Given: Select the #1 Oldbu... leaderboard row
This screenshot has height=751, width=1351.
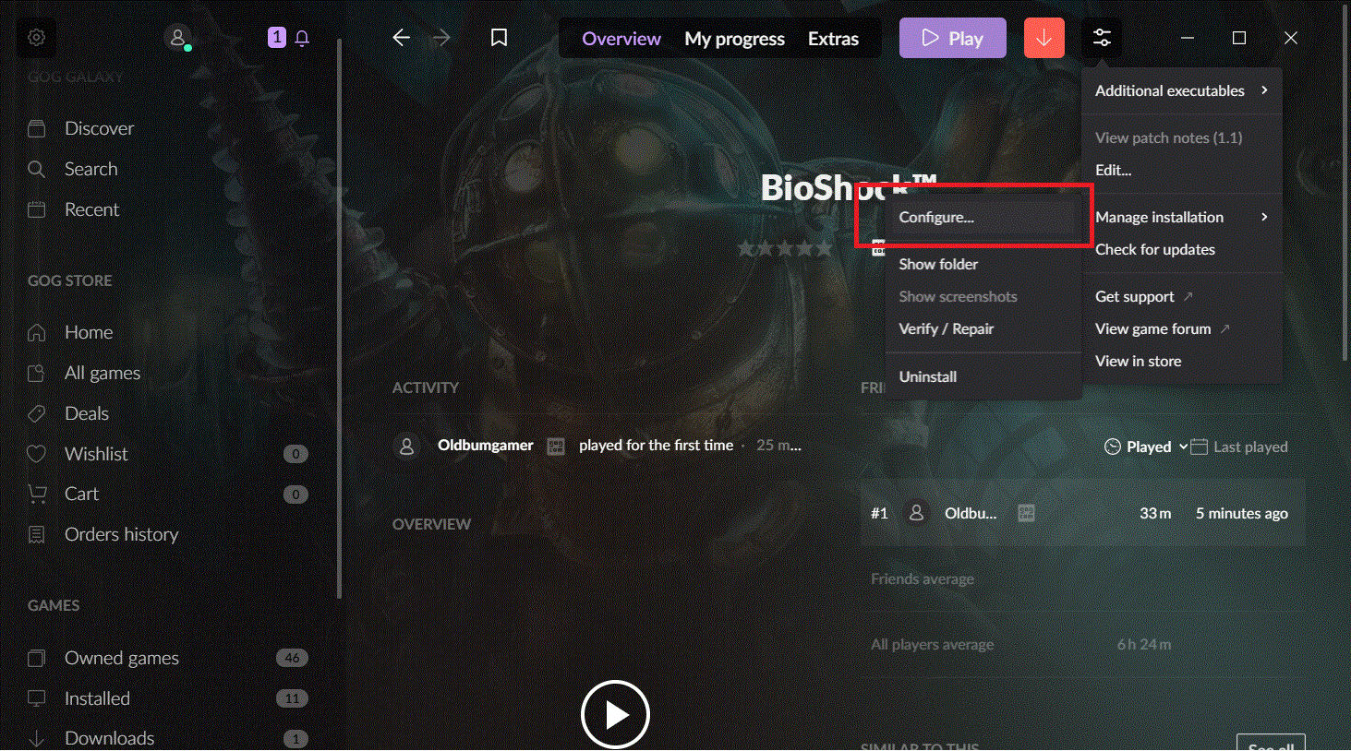Looking at the screenshot, I should click(x=1082, y=513).
